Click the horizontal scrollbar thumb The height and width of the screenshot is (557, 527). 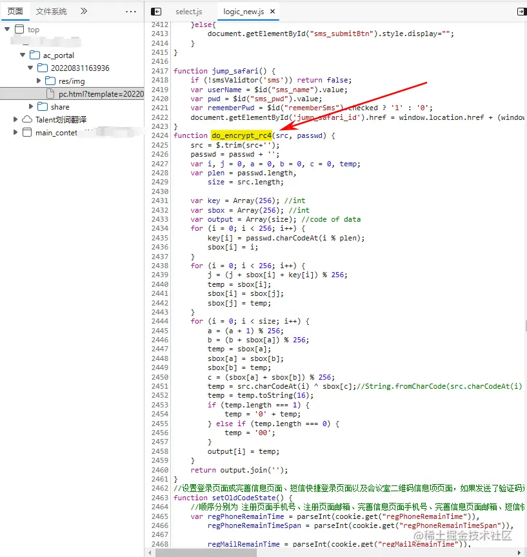point(206,552)
